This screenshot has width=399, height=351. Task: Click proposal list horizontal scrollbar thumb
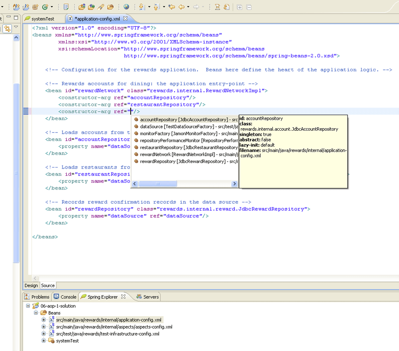158,183
